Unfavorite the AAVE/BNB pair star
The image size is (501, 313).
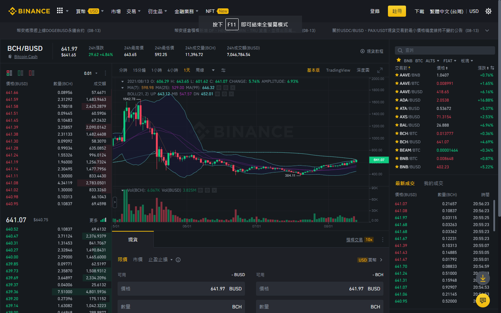[x=397, y=75]
